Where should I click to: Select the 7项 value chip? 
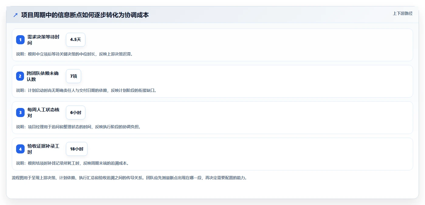[74, 76]
